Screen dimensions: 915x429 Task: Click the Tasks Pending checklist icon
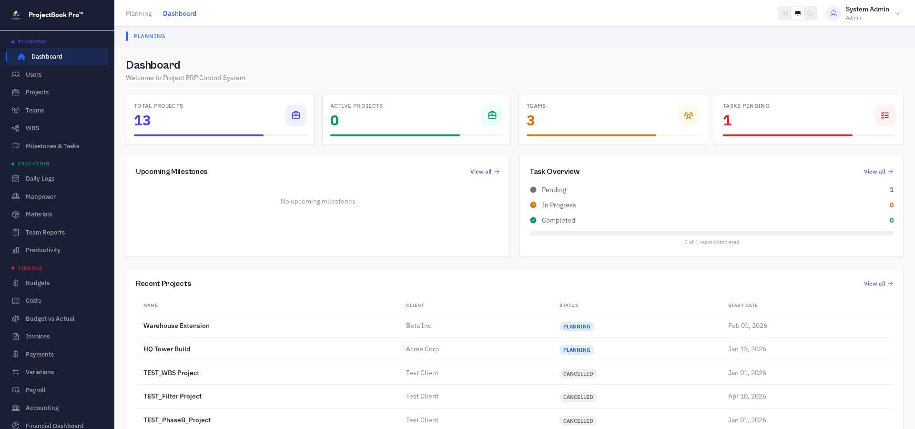tap(885, 115)
